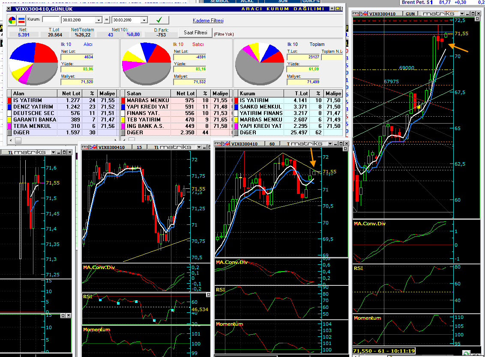This screenshot has height=357, width=485.
Task: Open the end date dropdown arrow
Action: (144, 20)
